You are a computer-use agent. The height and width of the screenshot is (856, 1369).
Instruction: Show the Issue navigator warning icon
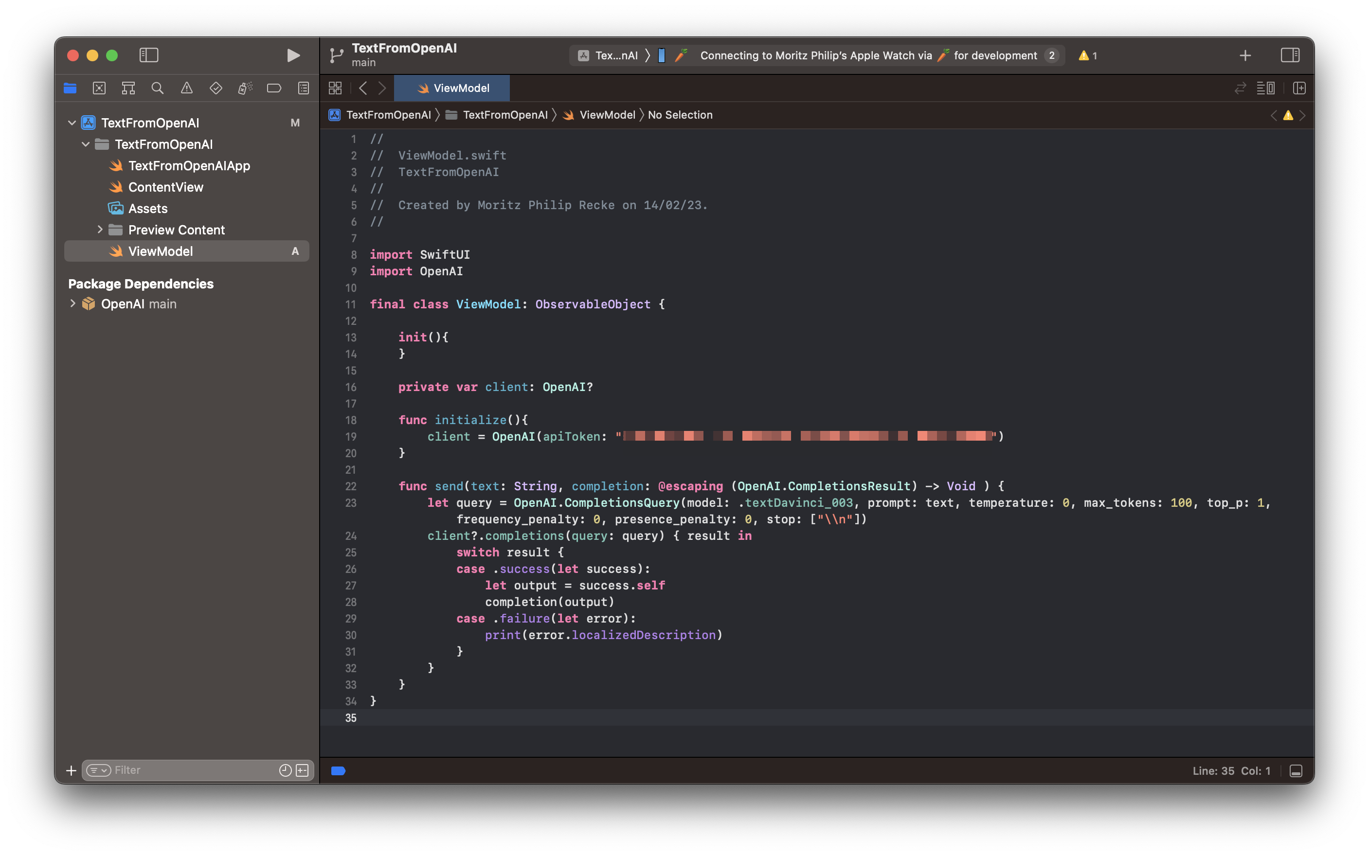[186, 88]
